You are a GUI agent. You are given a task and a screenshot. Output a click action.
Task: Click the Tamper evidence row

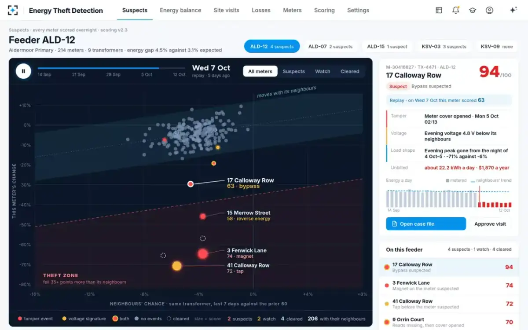pyautogui.click(x=449, y=119)
